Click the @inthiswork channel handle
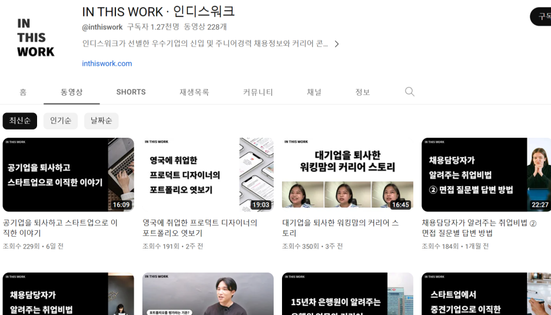Screen dimensions: 551x315 click(x=102, y=27)
